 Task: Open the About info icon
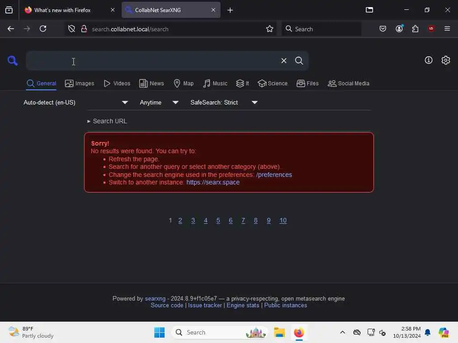tap(428, 60)
